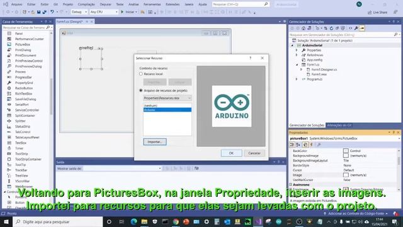Switch to the Alterações do Git tab
Image resolution: width=403 pixels, height=227 pixels.
[339, 125]
